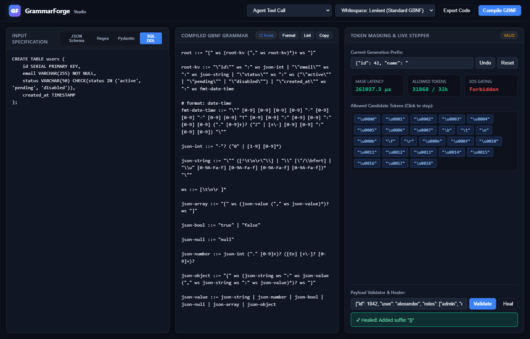The height and width of the screenshot is (339, 530).
Task: Click the Export Code button
Action: [x=457, y=10]
